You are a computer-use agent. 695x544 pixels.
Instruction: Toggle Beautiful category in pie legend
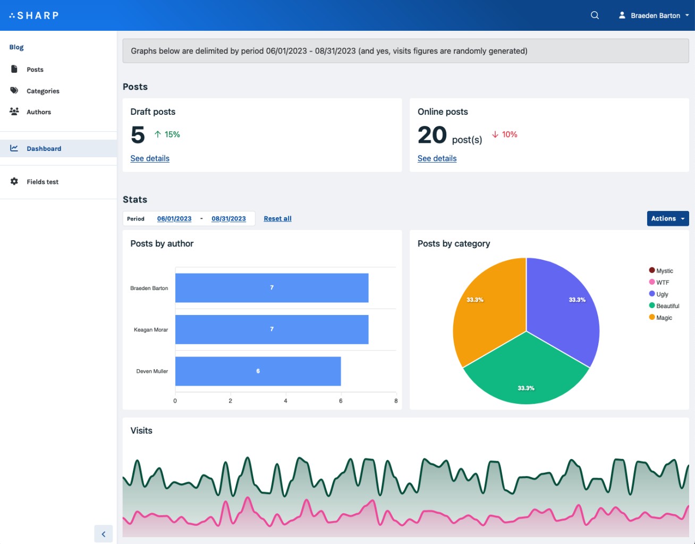coord(664,306)
